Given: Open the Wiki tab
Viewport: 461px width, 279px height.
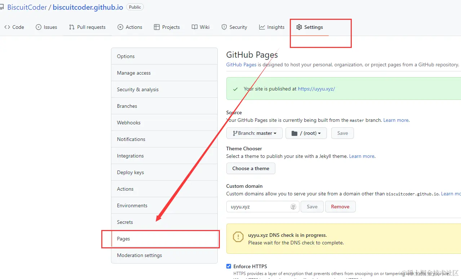Looking at the screenshot, I should click(201, 27).
